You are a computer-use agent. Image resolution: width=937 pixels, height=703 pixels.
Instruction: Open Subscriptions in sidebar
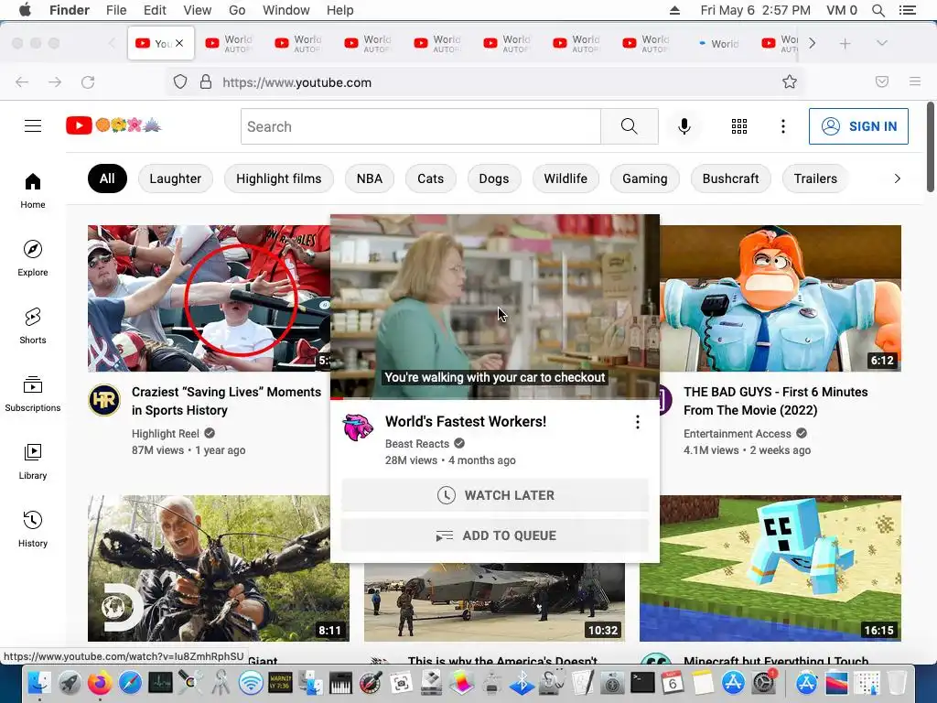pos(33,394)
